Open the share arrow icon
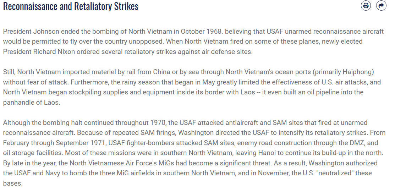Screen dimensions: 395x192 click(x=381, y=6)
